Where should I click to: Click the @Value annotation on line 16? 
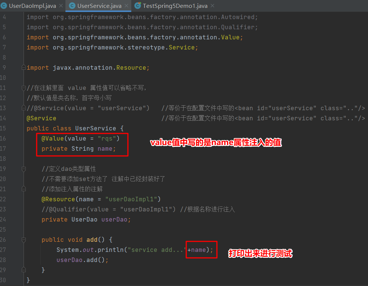(53, 139)
